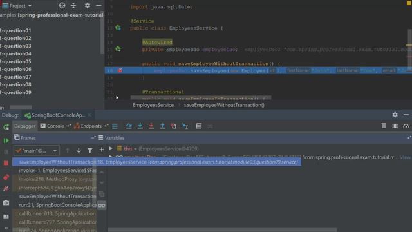Open the "main" thread dropdown

(x=37, y=151)
